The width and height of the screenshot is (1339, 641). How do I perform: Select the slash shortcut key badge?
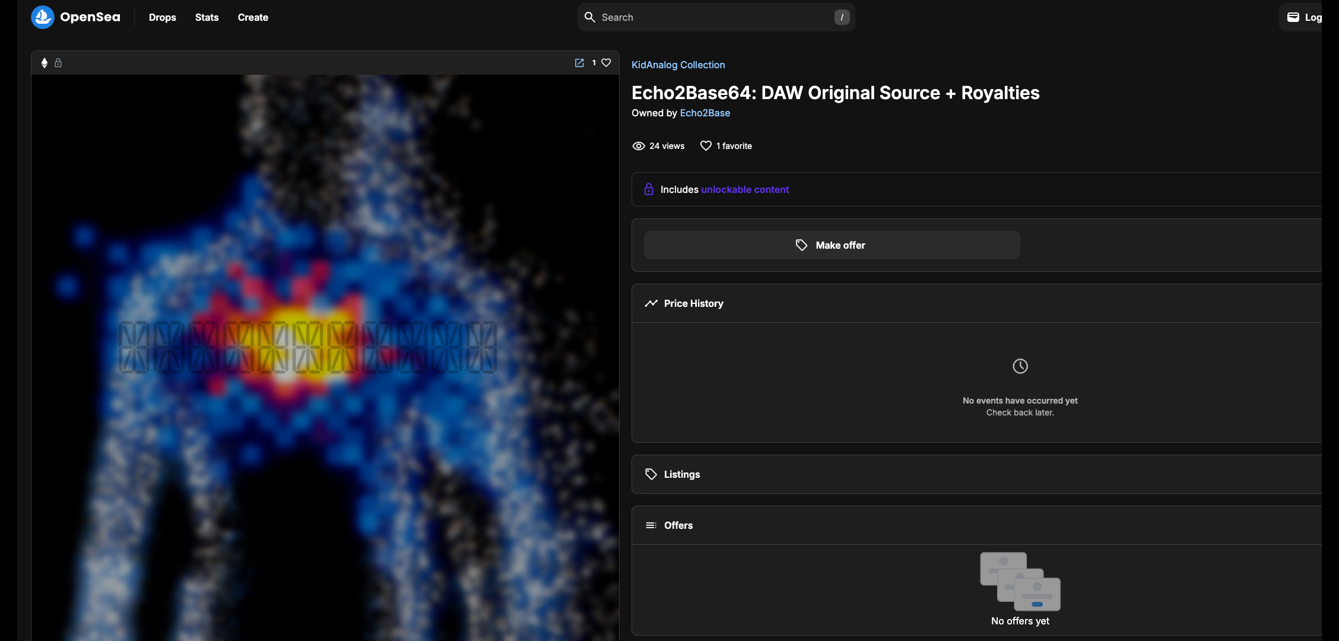tap(842, 17)
